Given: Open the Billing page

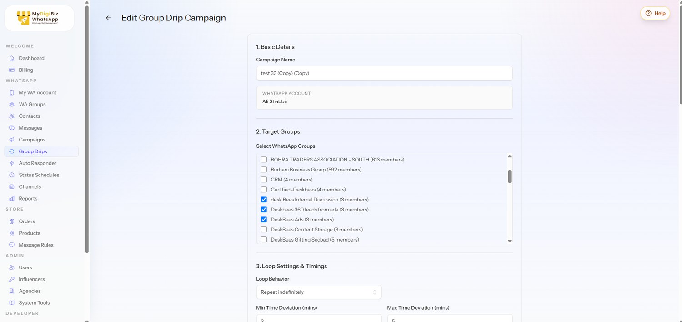Looking at the screenshot, I should click(41, 70).
